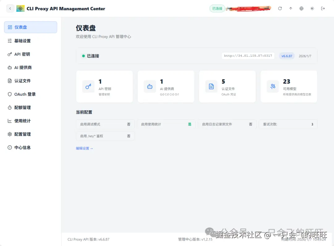The height and width of the screenshot is (246, 334).
Task: Click the AI 提供商 robot icon in sidebar
Action: (10, 68)
